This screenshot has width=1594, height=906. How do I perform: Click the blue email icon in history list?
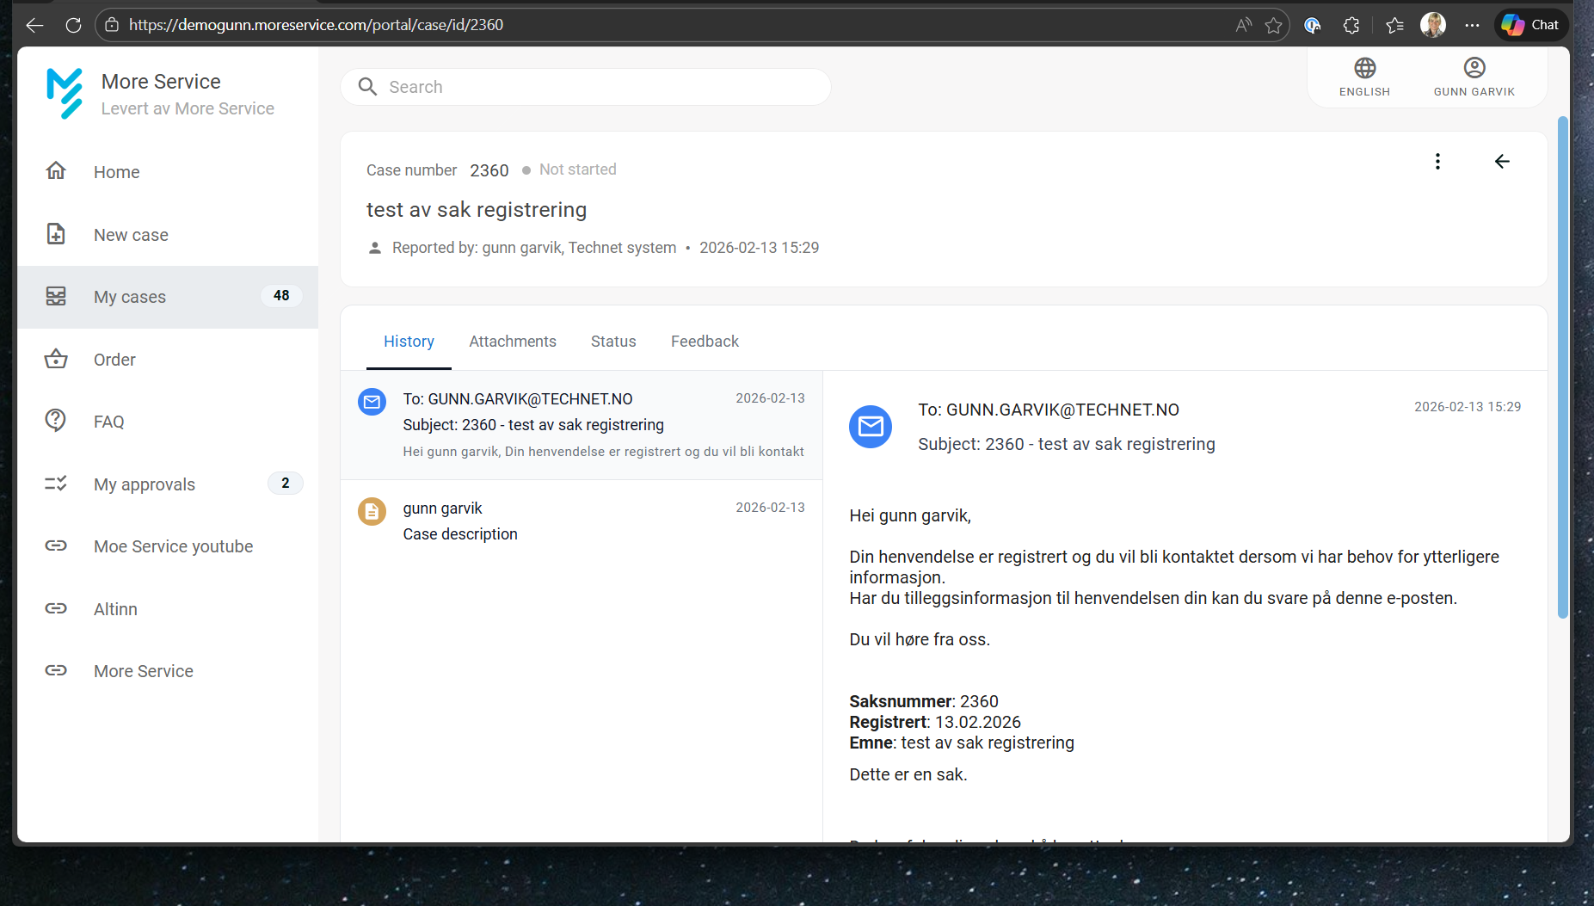tap(372, 402)
